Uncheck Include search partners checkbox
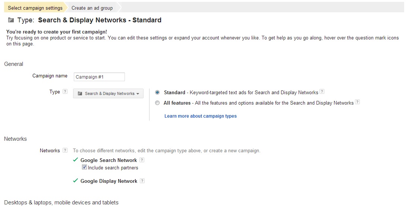Image resolution: width=409 pixels, height=207 pixels. [x=84, y=168]
